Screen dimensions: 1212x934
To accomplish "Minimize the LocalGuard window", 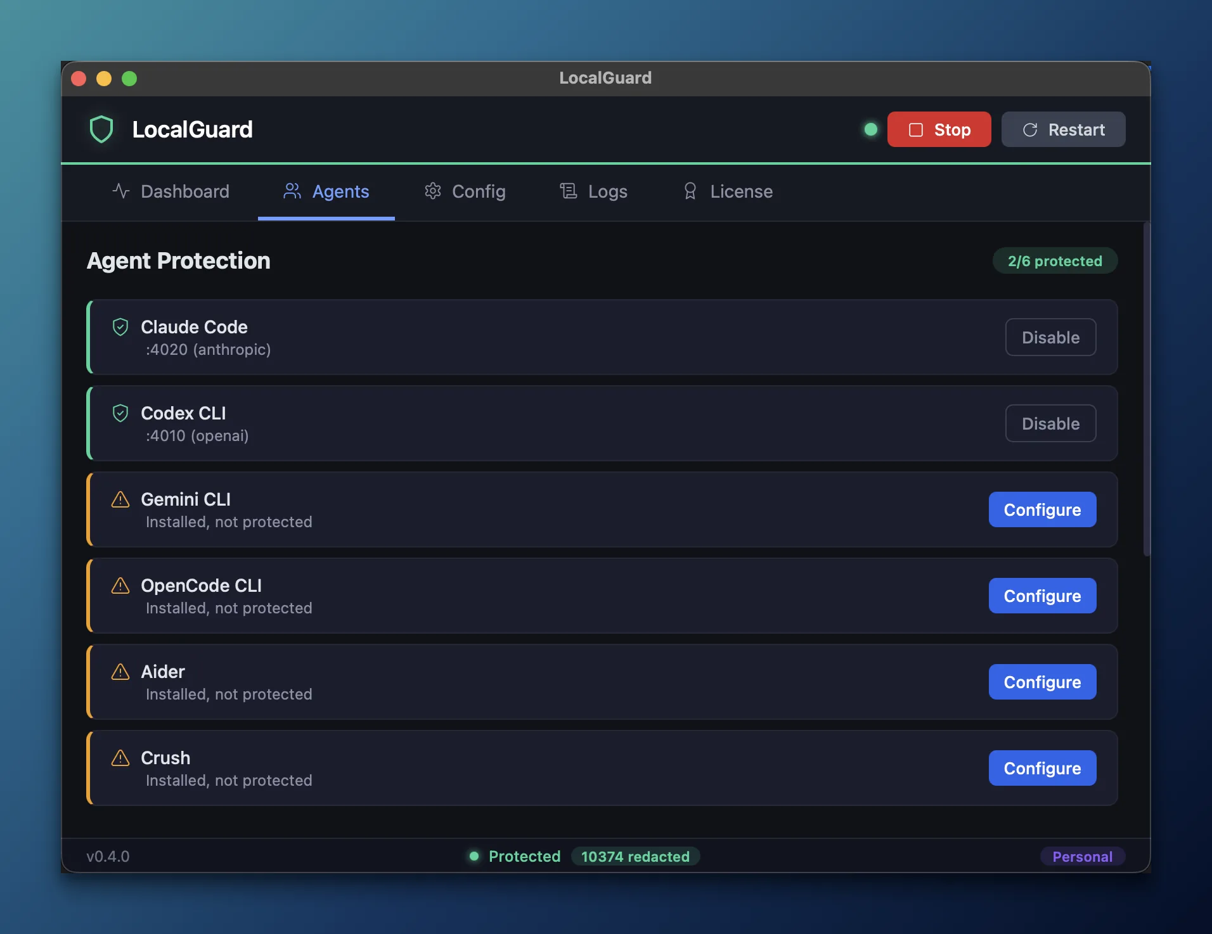I will pos(104,78).
